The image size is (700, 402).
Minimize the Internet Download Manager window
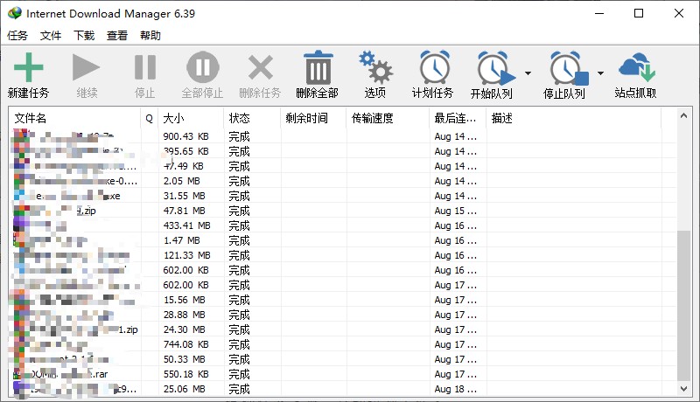599,13
